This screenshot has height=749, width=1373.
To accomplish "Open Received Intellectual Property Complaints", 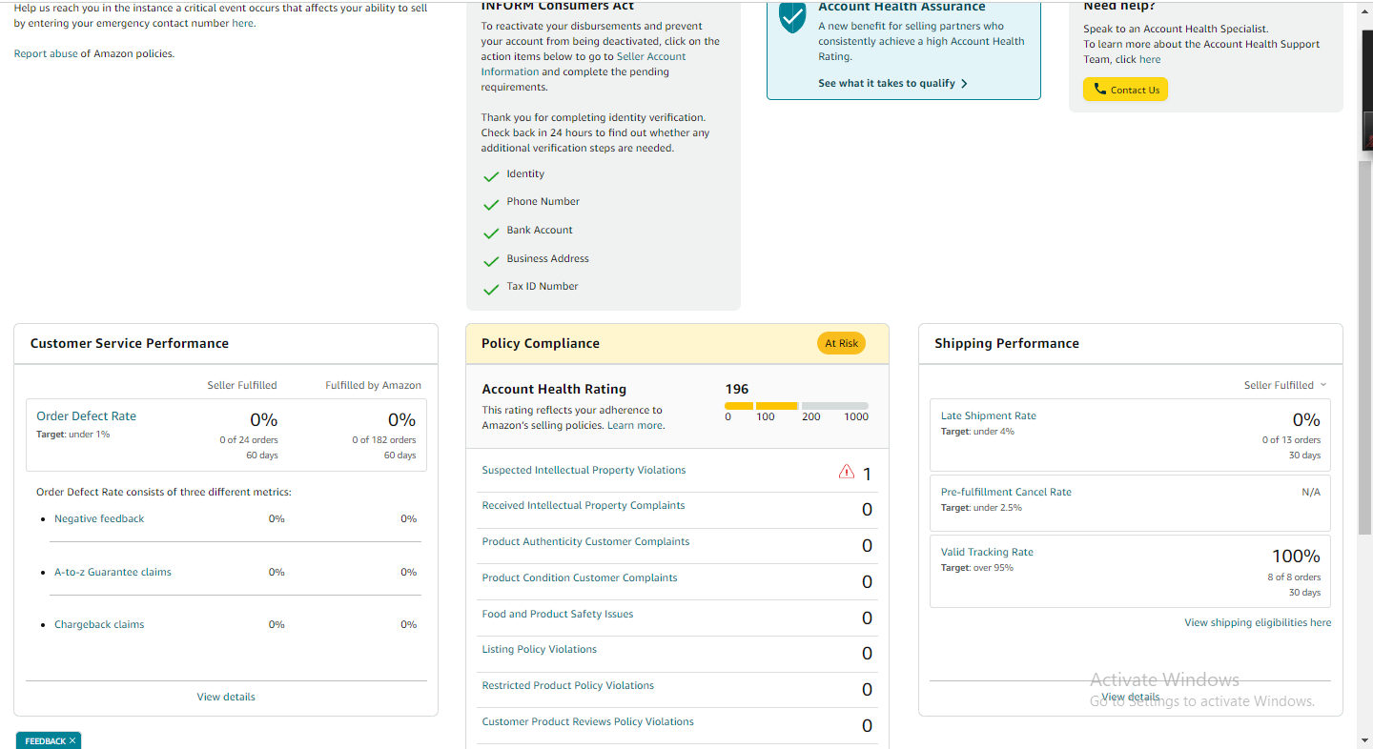I will (x=584, y=505).
